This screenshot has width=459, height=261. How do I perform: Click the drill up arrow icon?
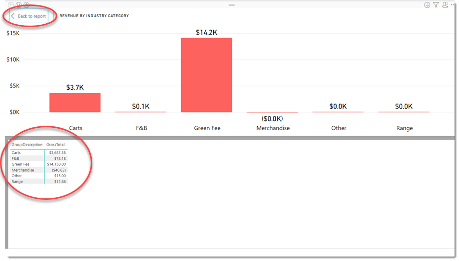11,4
